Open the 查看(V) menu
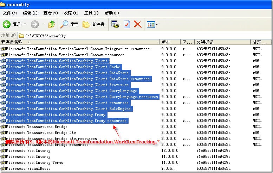Image resolution: width=273 pixels, height=173 pixels. point(51,13)
